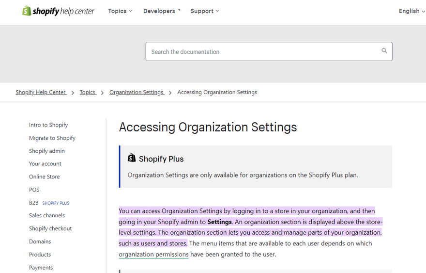
Task: Open Payments sidebar item
Action: tap(41, 268)
